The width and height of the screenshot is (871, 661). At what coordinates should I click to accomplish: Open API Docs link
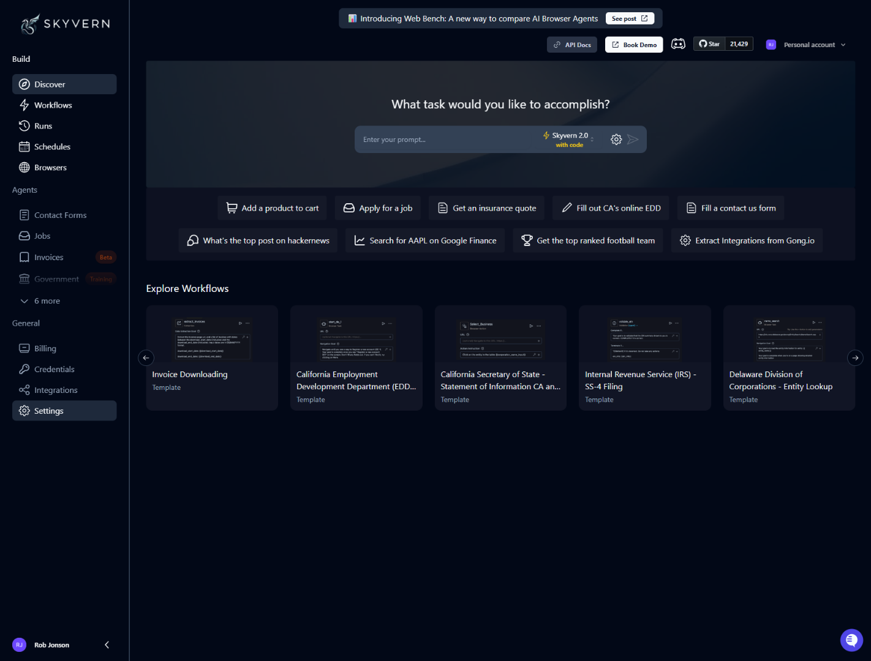coord(572,45)
